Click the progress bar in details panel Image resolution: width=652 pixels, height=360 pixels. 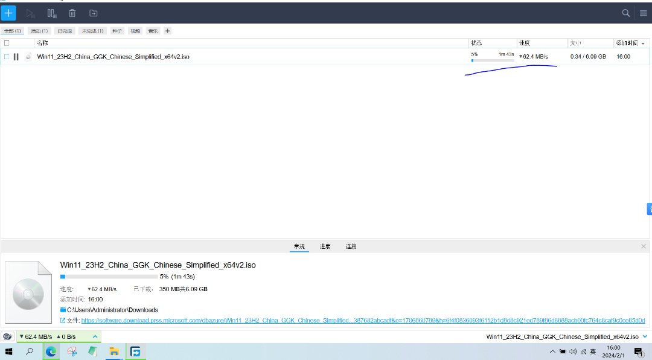click(109, 276)
